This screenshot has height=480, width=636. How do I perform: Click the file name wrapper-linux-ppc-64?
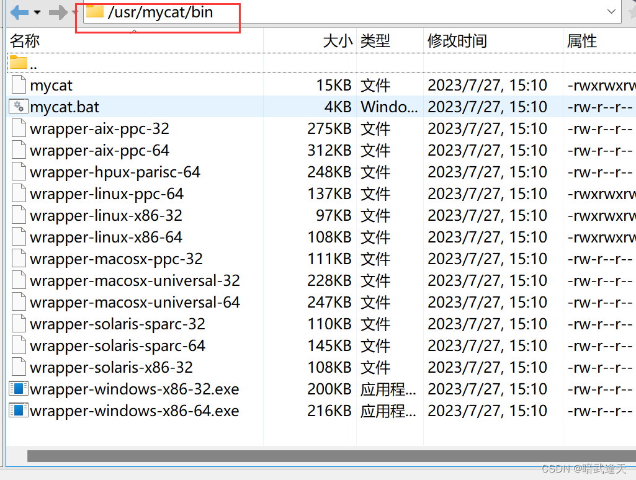(x=107, y=193)
